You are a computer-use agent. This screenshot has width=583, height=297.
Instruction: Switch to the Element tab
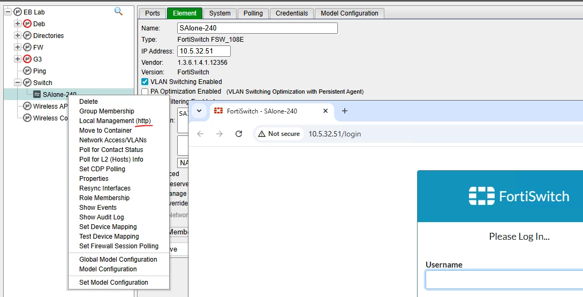pos(185,13)
